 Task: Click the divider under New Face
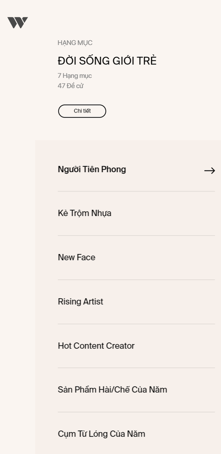point(136,280)
